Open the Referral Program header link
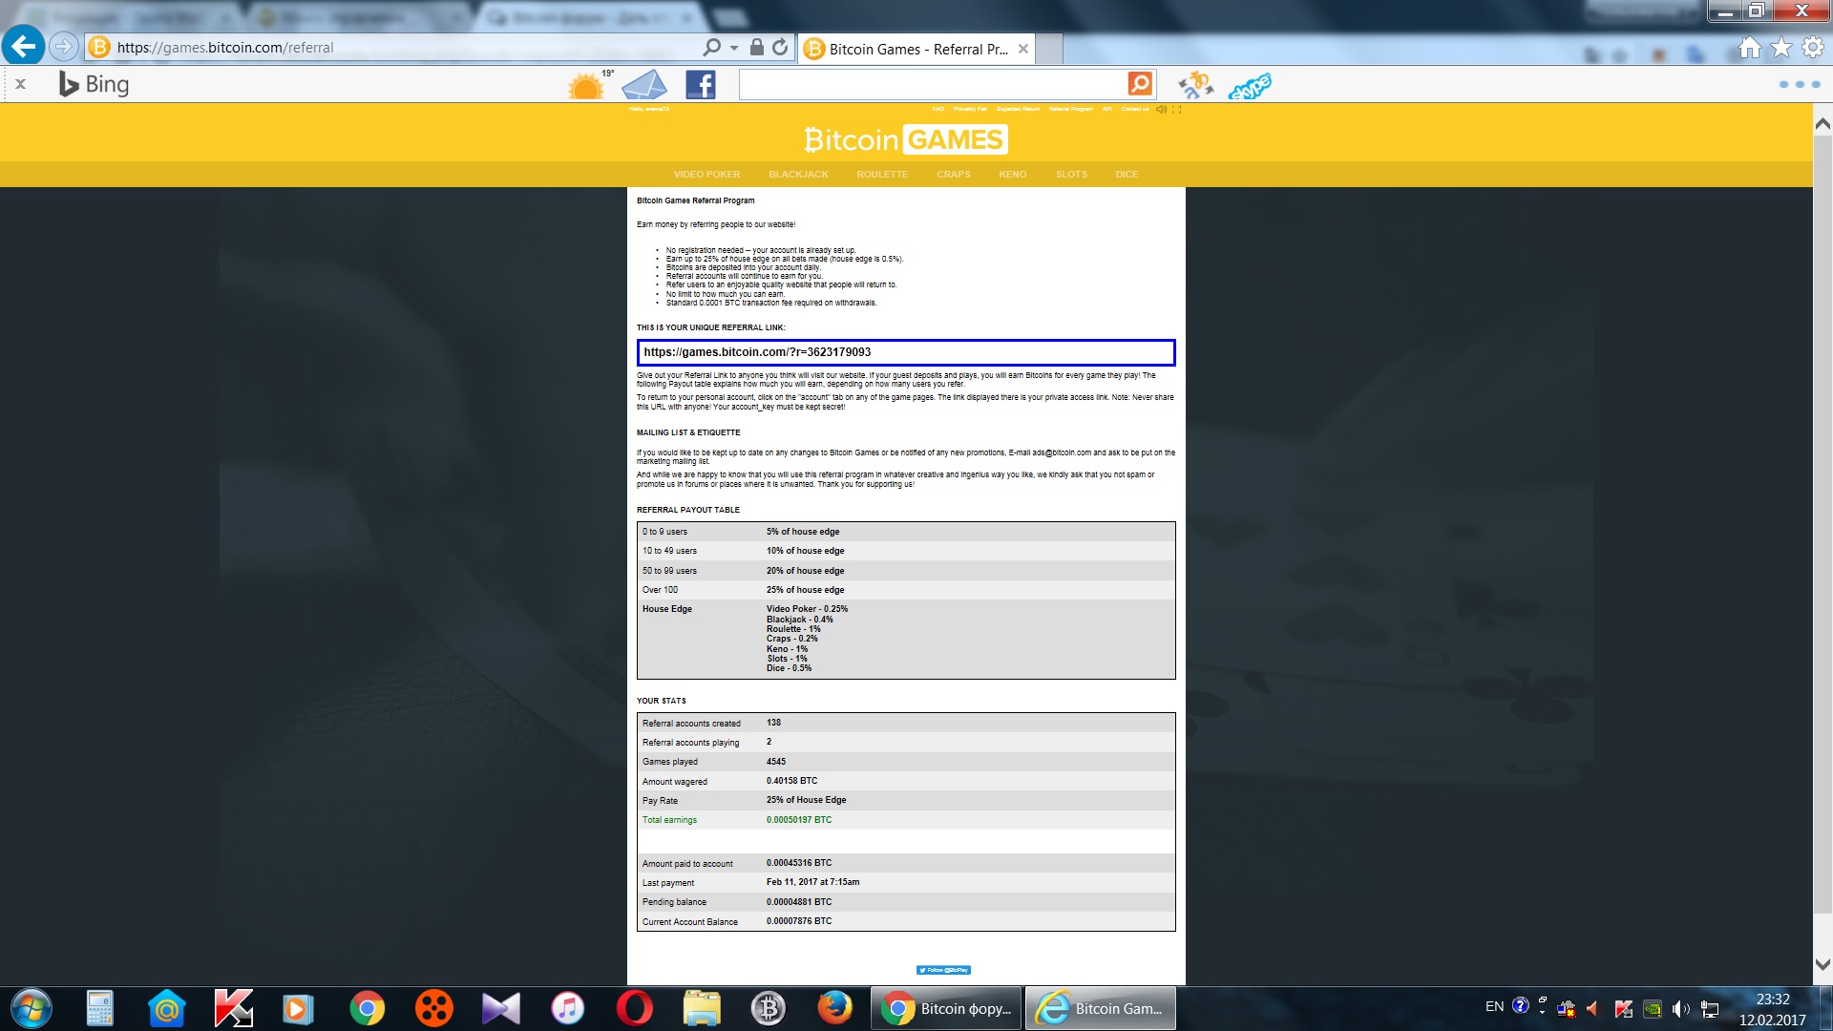The height and width of the screenshot is (1031, 1833). [x=1070, y=109]
